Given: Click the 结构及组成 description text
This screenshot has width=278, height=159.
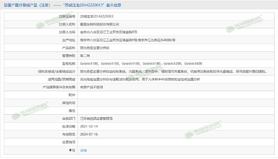Looking at the screenshot, I should (x=173, y=72).
